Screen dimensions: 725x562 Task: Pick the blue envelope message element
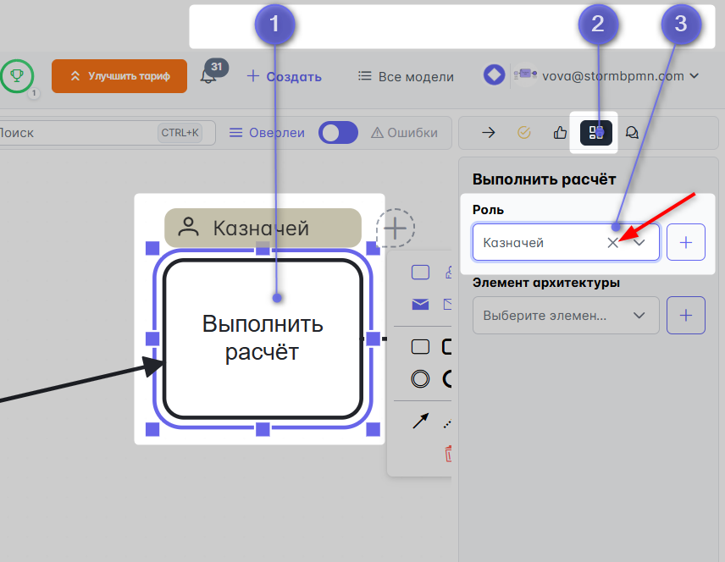[x=420, y=305]
